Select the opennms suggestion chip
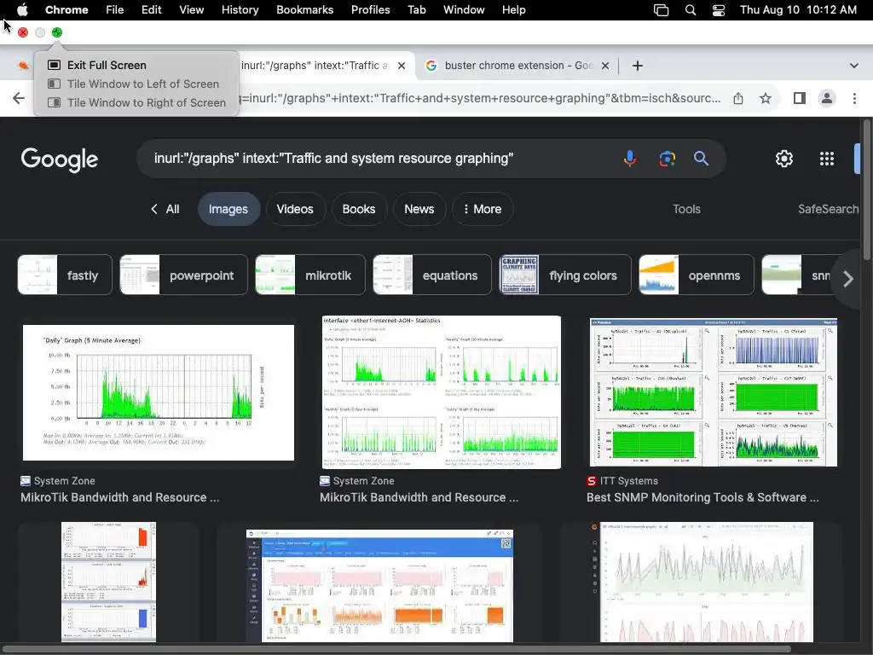873x655 pixels. coord(697,275)
